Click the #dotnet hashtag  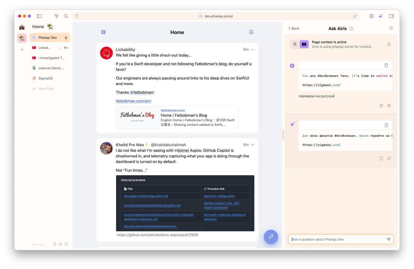(x=181, y=150)
